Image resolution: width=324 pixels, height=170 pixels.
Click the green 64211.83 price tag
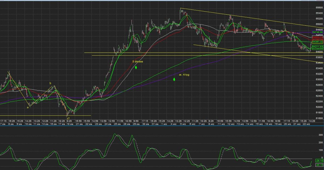pyautogui.click(x=318, y=47)
